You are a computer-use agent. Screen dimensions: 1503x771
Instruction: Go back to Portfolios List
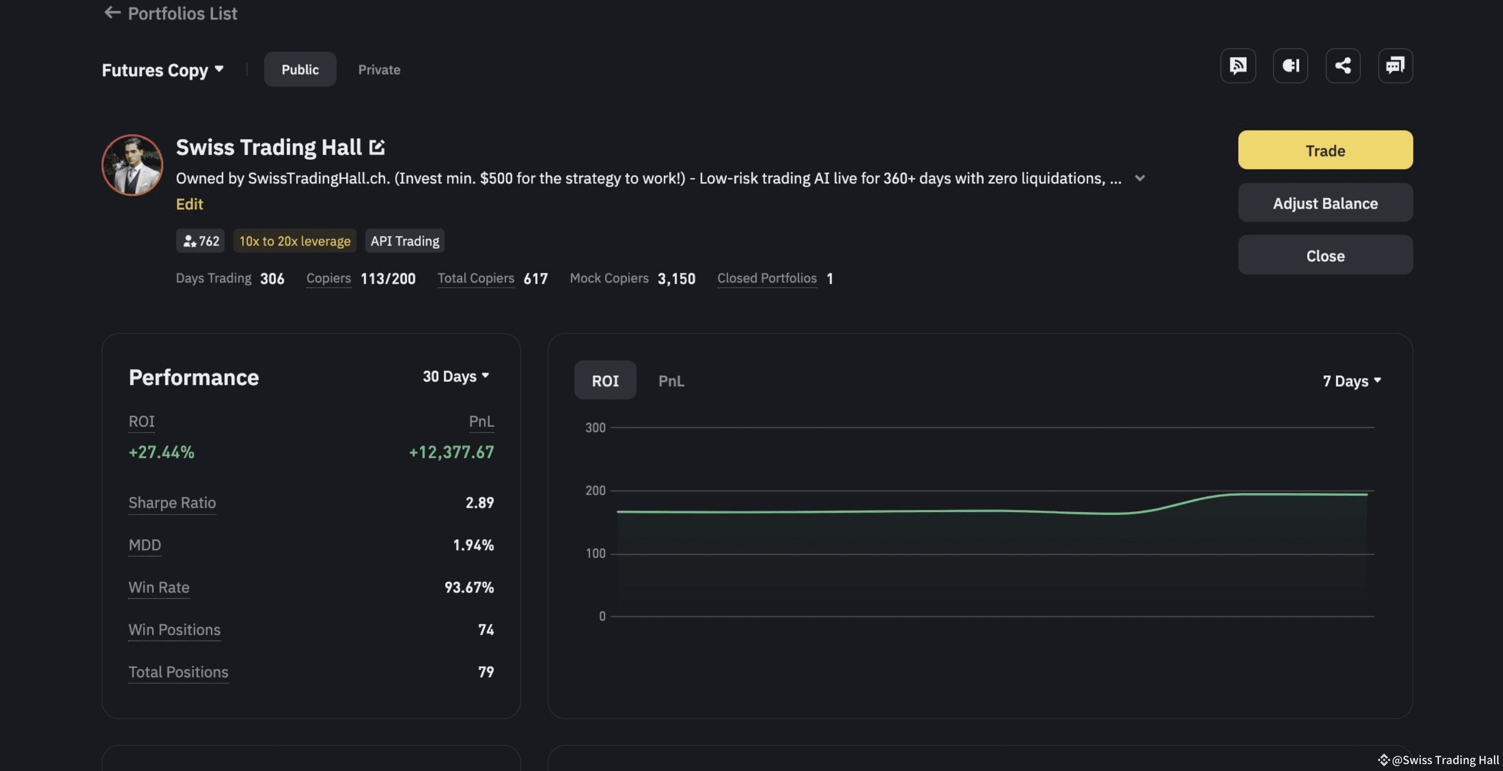coord(182,13)
